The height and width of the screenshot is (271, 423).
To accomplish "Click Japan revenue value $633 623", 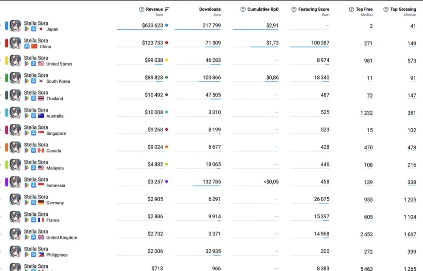I will 152,25.
